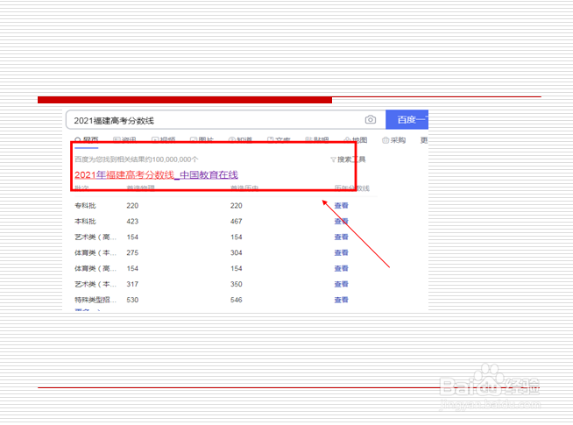Select the 艺术类（本… row label

click(95, 284)
